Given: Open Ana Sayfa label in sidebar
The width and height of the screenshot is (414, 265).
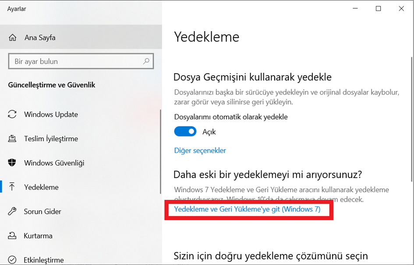Looking at the screenshot, I should (40, 38).
